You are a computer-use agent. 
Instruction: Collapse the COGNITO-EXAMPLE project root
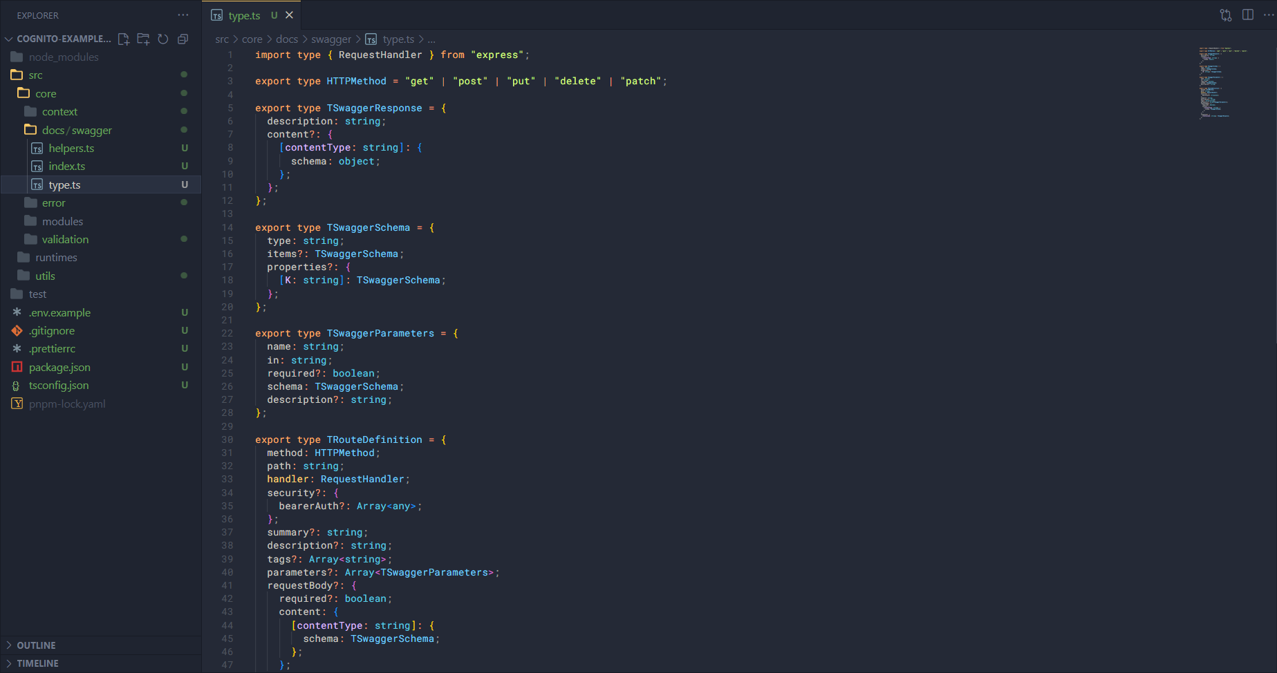click(9, 39)
